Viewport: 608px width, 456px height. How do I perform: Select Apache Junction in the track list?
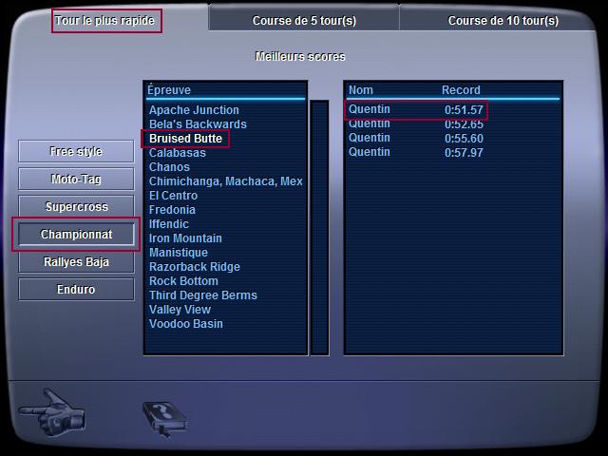[194, 110]
